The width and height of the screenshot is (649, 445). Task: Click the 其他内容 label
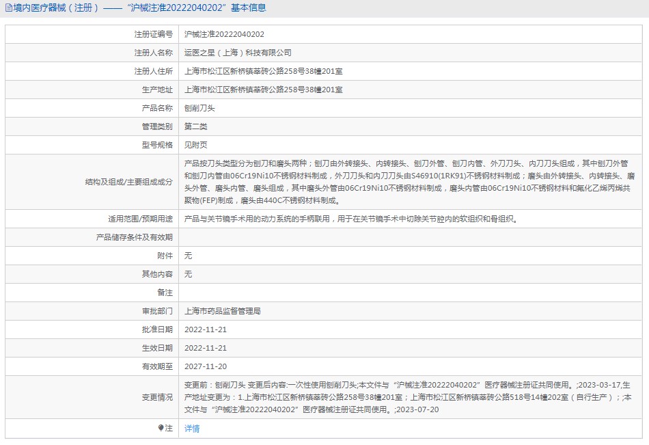tap(157, 274)
